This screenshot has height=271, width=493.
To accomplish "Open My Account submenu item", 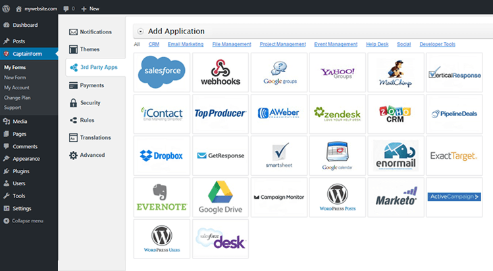I will pyautogui.click(x=16, y=88).
